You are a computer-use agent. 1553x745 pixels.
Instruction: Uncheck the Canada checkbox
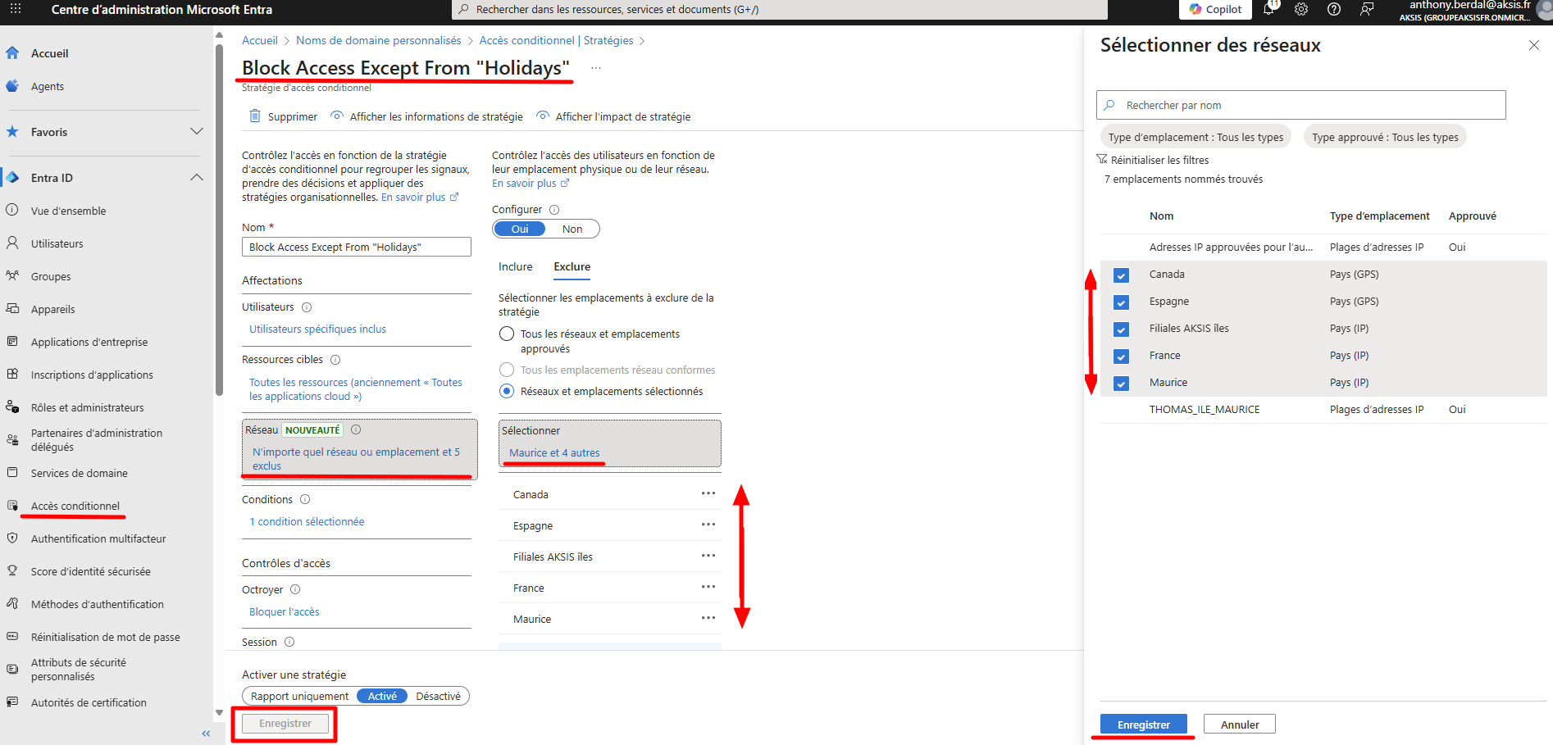point(1121,275)
